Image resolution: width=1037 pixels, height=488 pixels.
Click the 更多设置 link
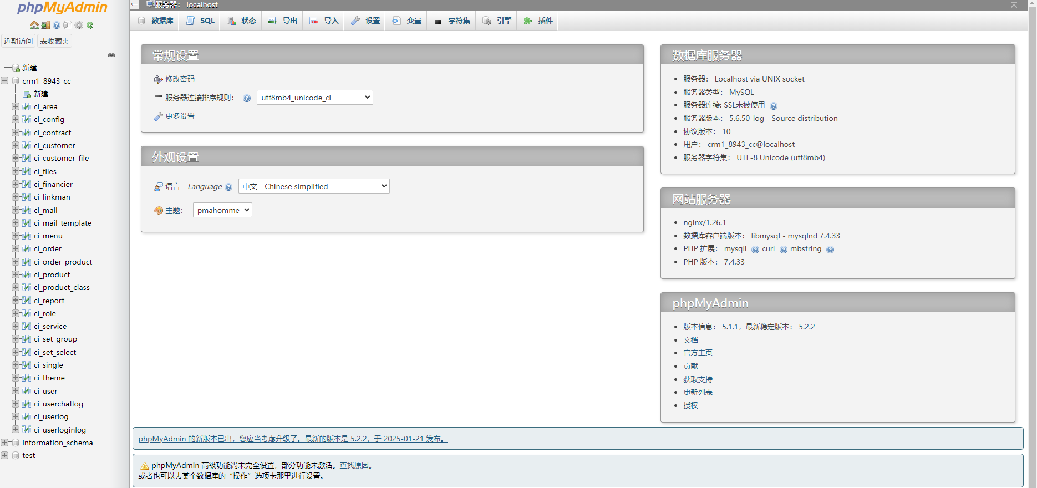(180, 116)
